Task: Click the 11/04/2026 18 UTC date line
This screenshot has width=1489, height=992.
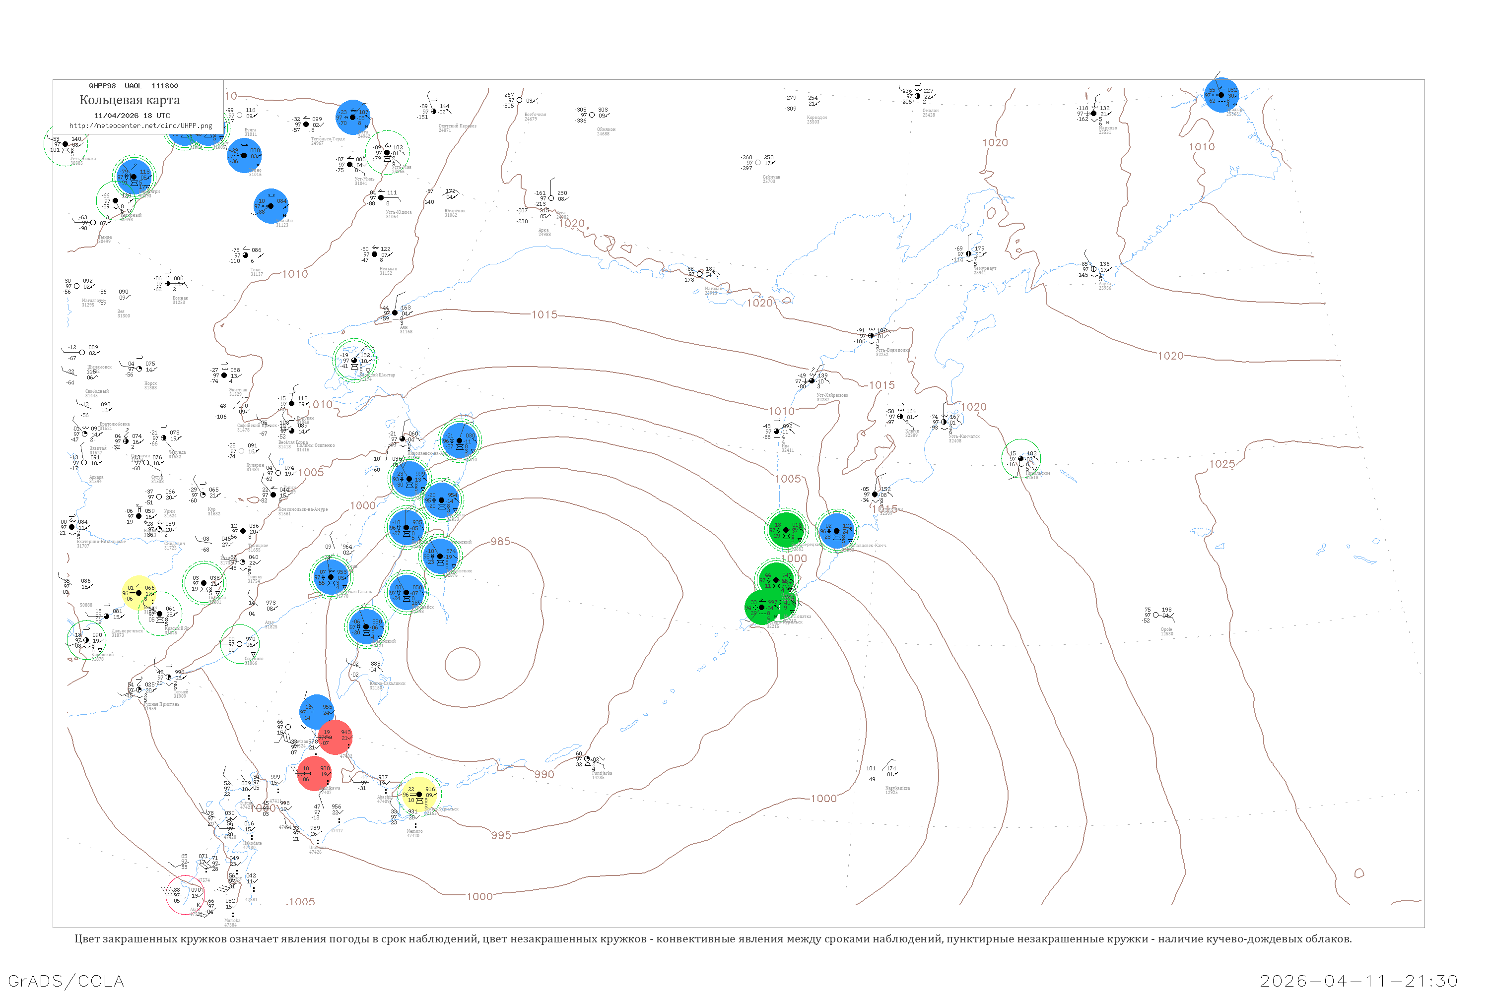Action: 132,116
